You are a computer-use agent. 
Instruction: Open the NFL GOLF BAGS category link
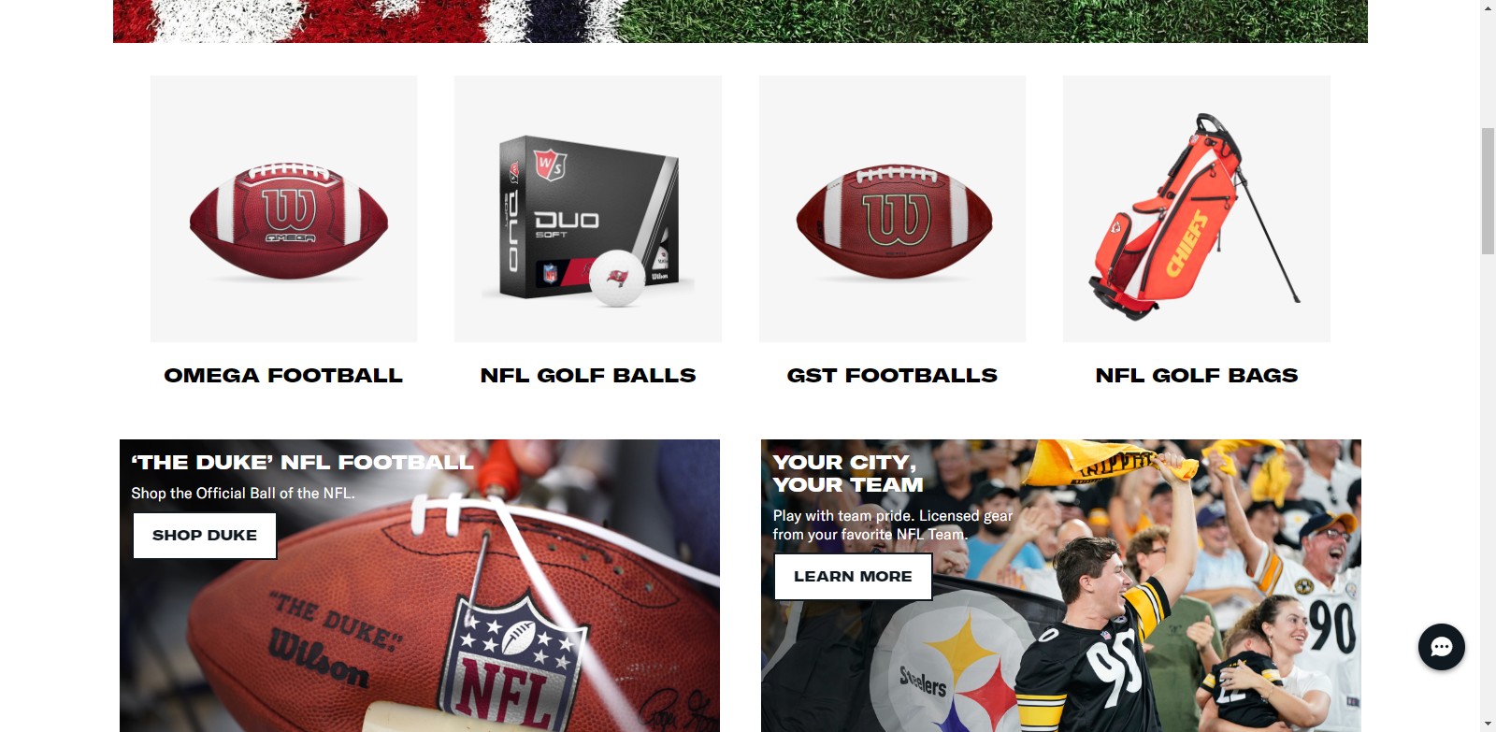1197,376
